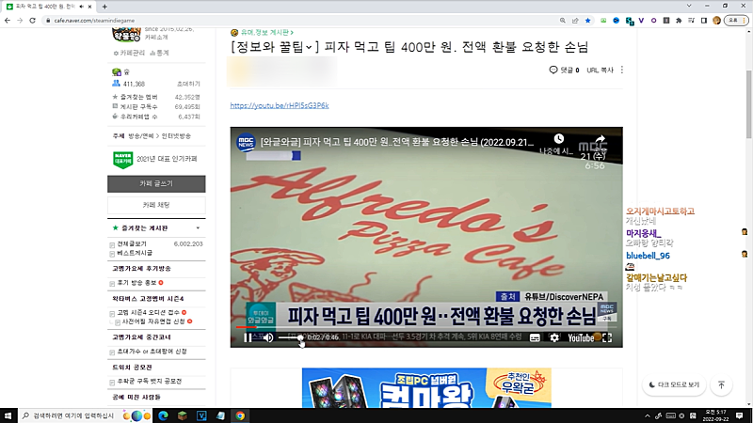Click the 컴마왕 PC advertisement banner

[426, 388]
